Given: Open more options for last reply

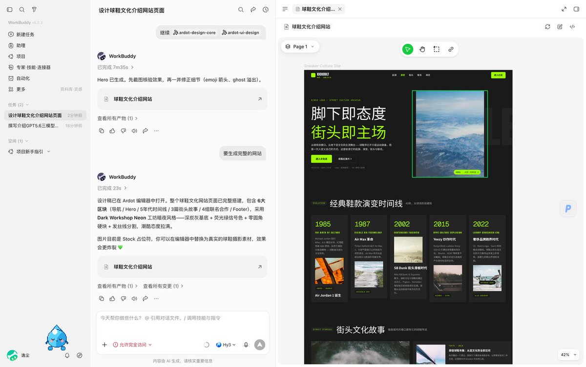Looking at the screenshot, I should tap(156, 298).
